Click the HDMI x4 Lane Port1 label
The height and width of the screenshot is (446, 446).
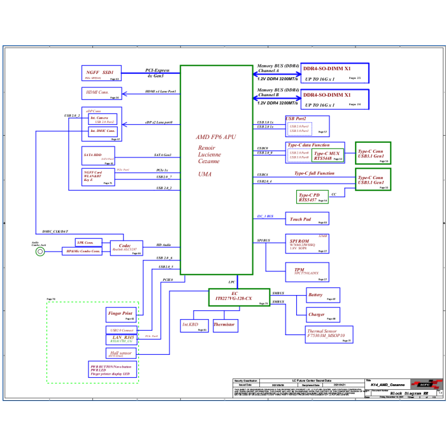[x=161, y=91]
